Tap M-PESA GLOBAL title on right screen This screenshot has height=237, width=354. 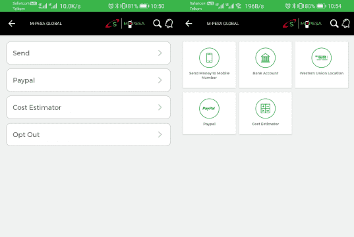click(x=223, y=24)
